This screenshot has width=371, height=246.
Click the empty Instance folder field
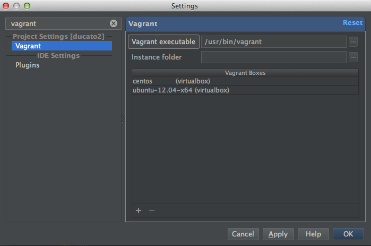(274, 57)
